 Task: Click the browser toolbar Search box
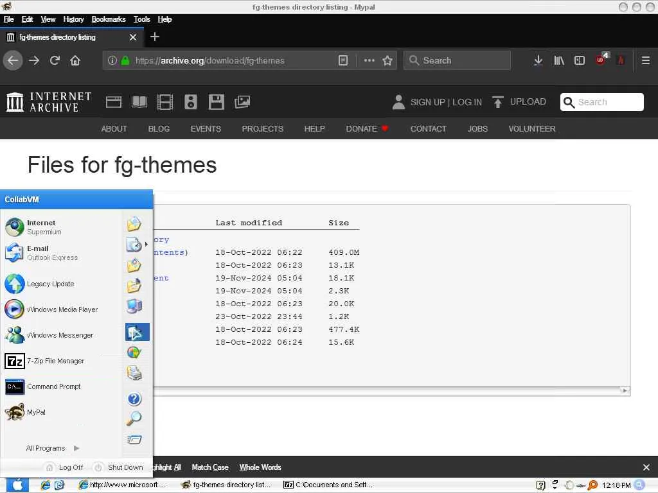coord(457,60)
